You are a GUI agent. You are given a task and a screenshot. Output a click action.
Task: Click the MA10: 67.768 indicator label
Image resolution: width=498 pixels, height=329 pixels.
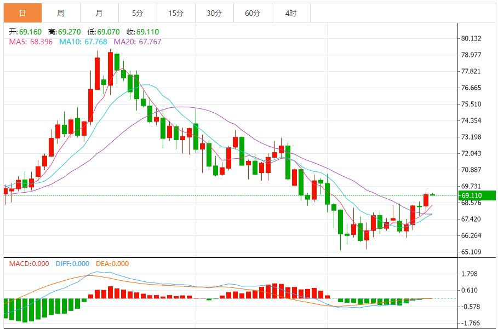tap(83, 42)
